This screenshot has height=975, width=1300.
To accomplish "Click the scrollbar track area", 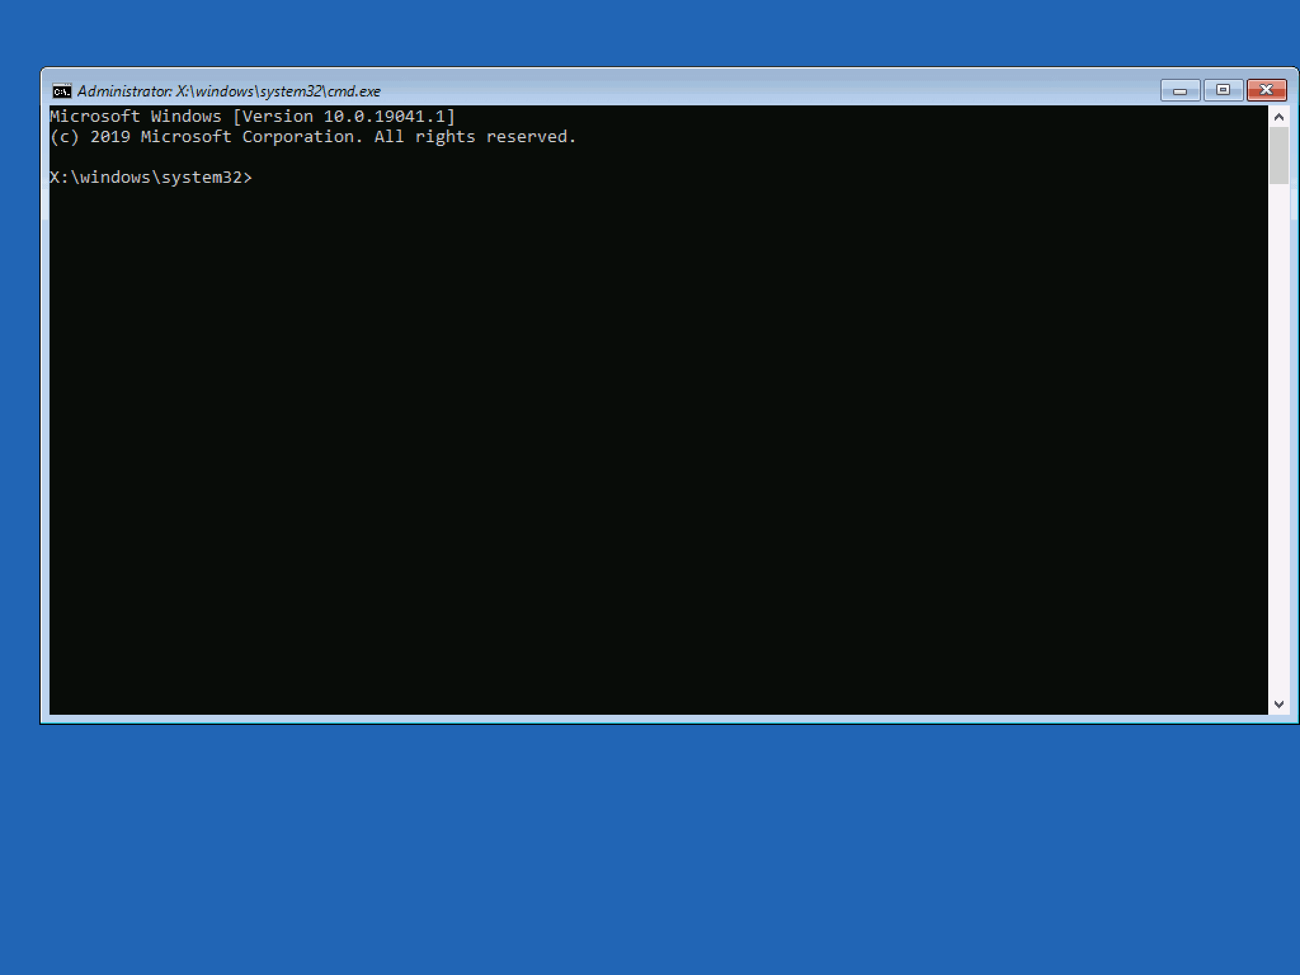I will [x=1280, y=444].
